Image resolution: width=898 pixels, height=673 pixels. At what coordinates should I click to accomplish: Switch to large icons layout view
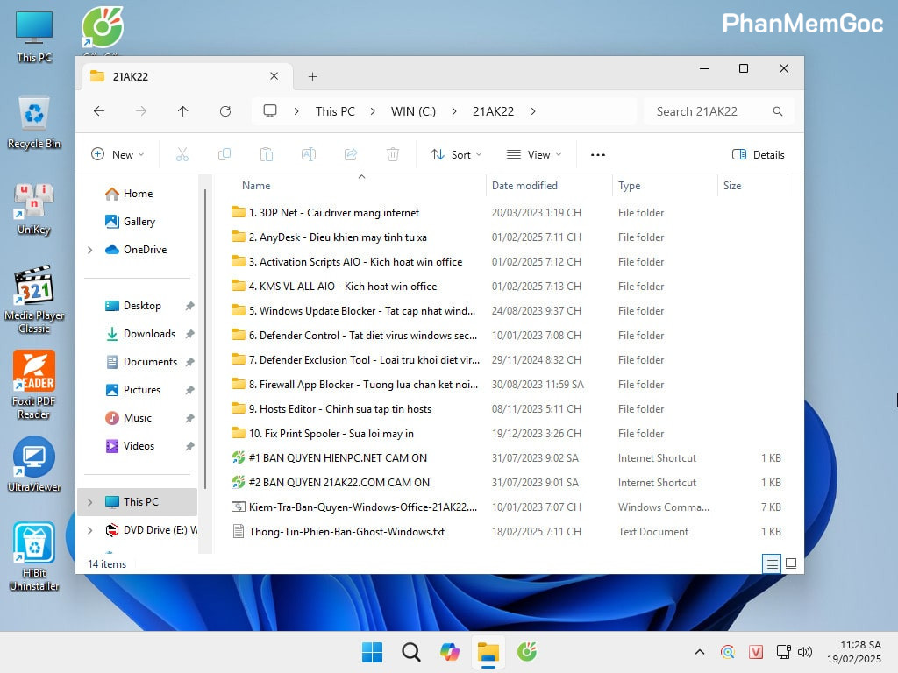click(x=791, y=563)
